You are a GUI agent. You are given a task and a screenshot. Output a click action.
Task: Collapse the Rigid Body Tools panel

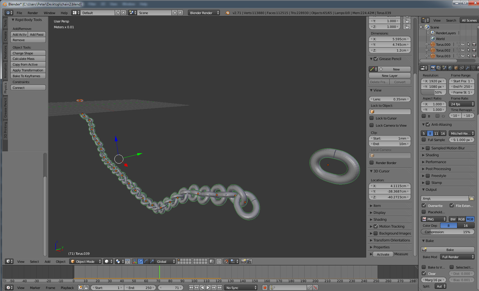click(13, 20)
